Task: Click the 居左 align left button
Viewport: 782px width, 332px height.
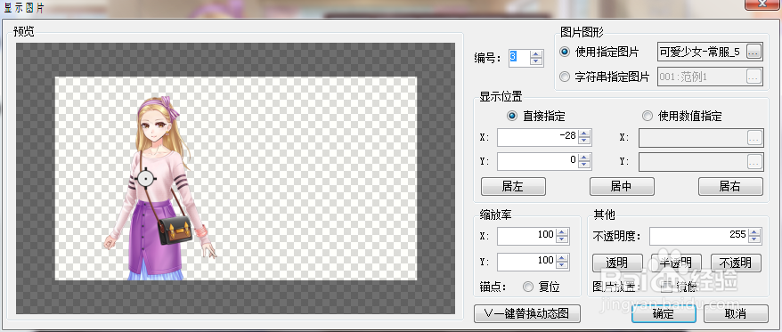Action: point(513,186)
